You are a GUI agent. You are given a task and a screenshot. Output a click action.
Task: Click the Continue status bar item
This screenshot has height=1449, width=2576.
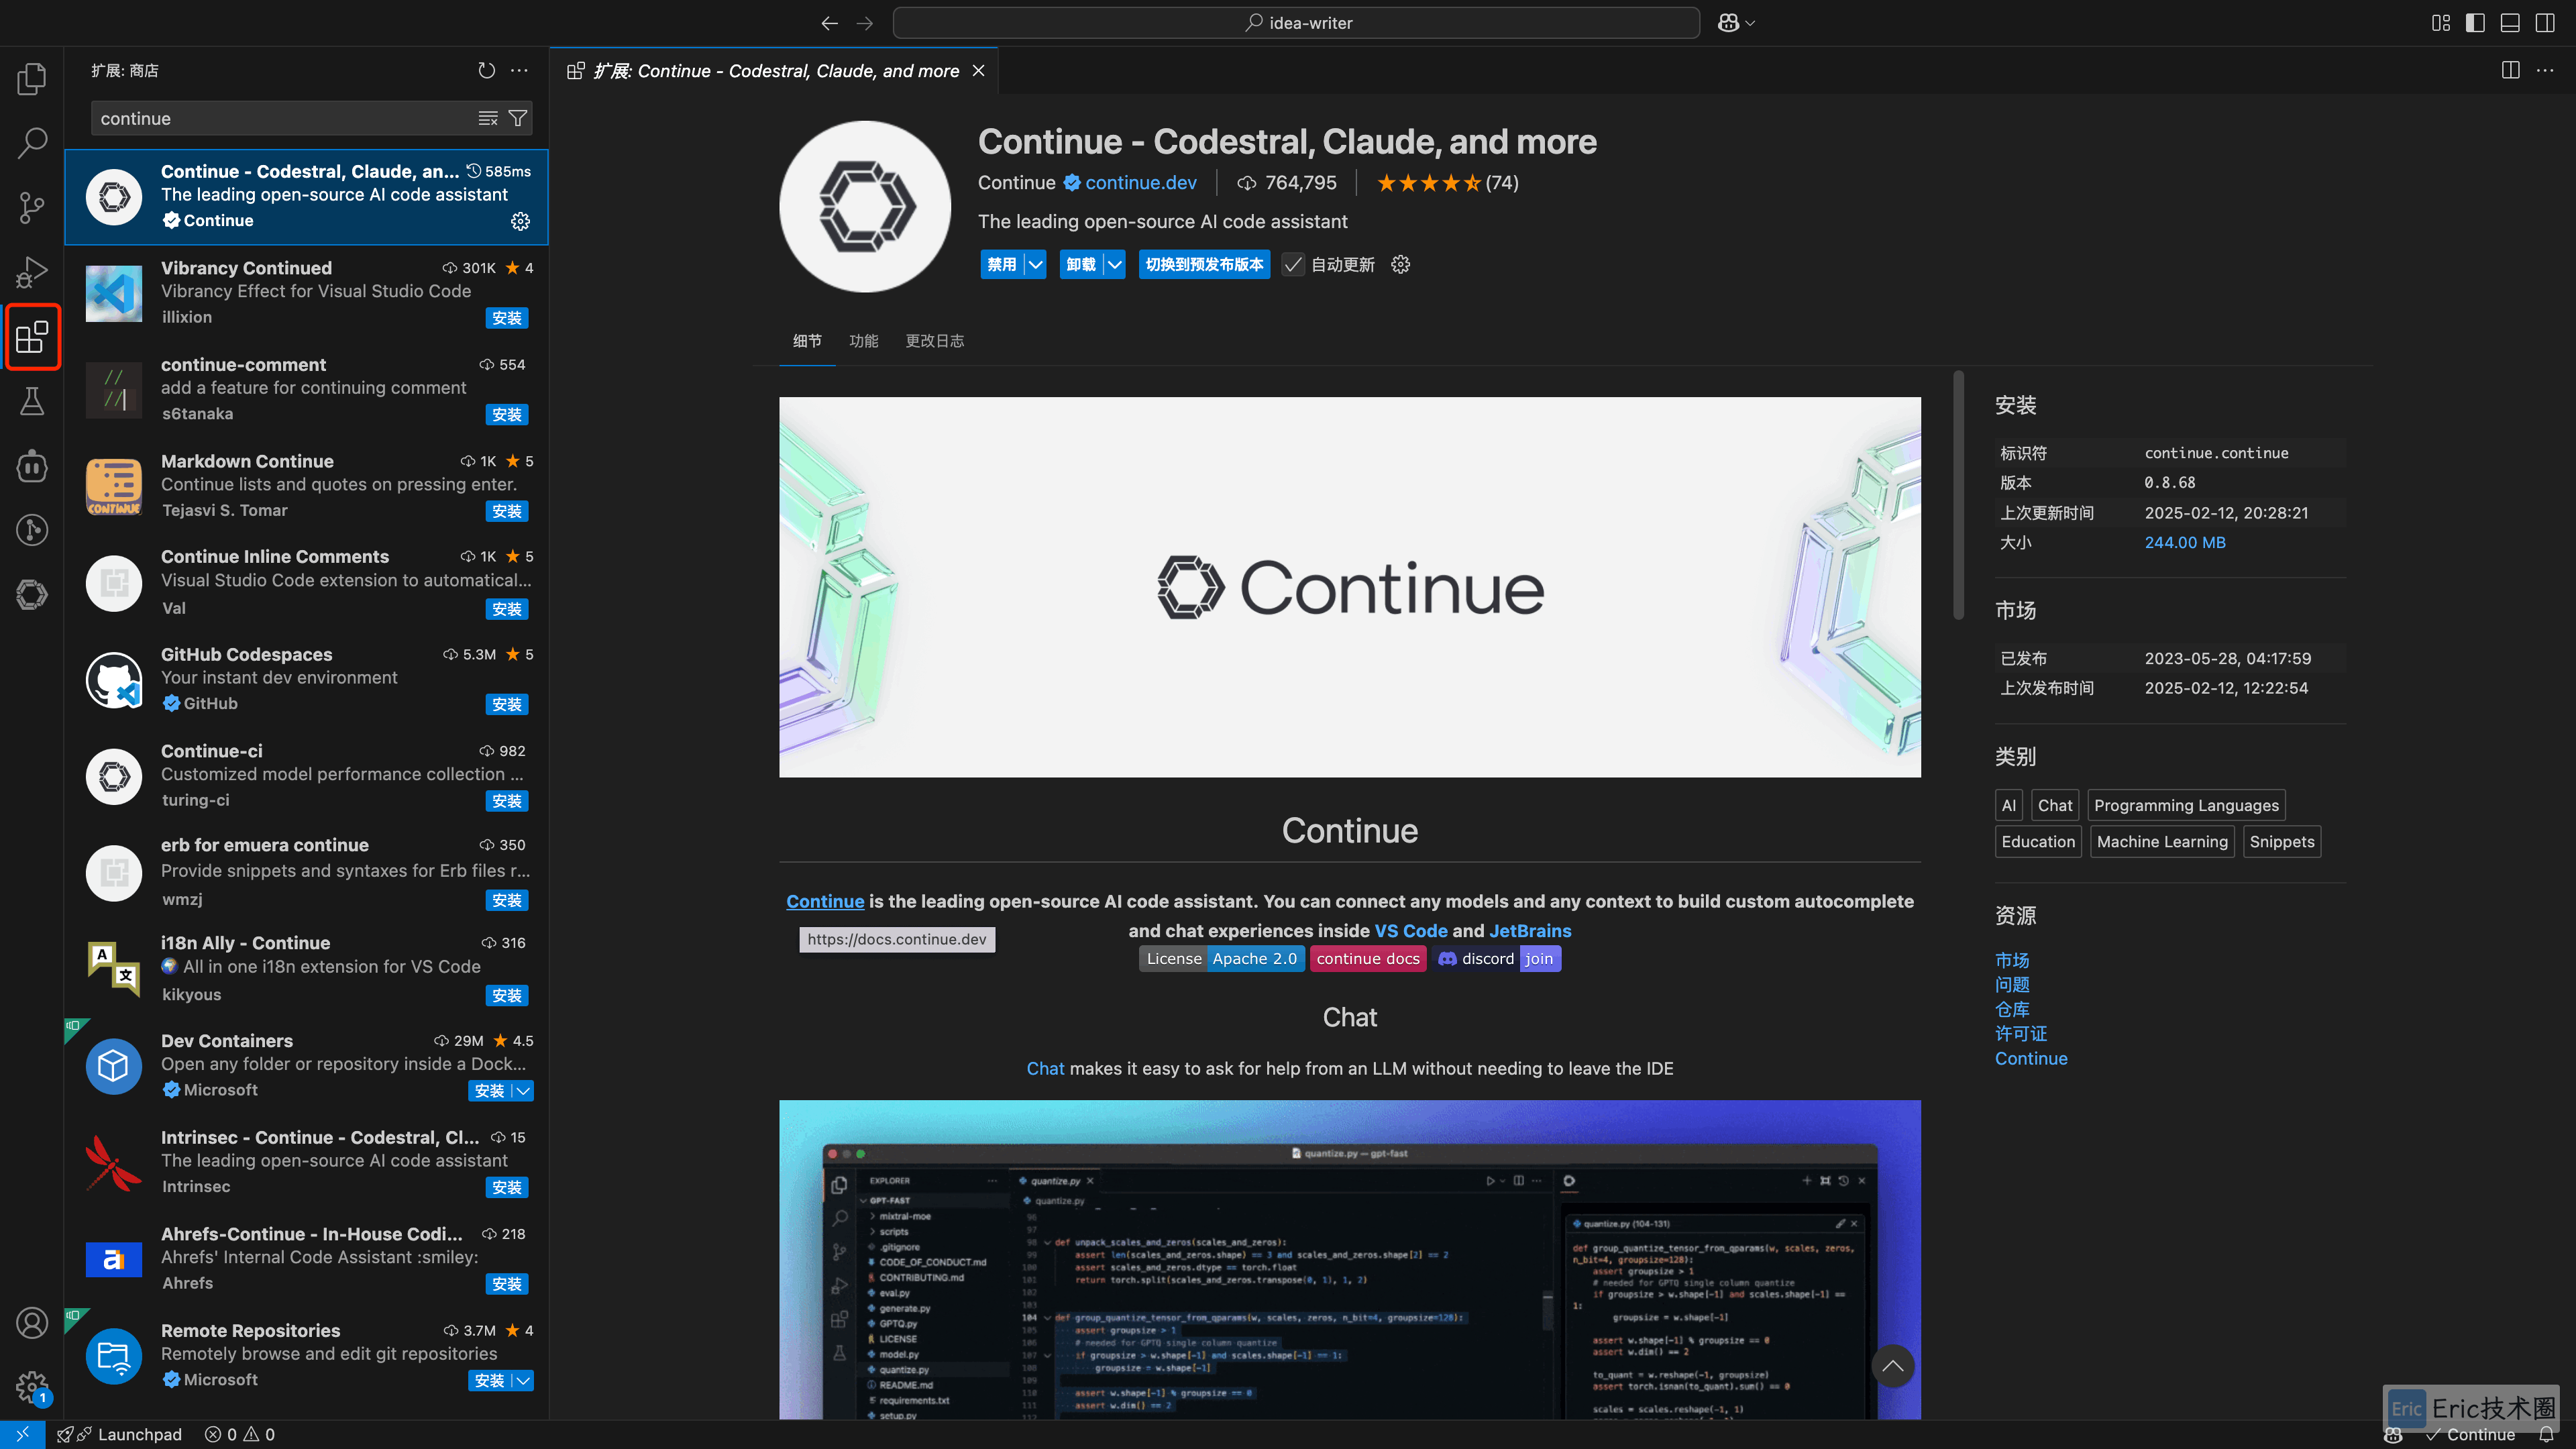(2470, 1434)
